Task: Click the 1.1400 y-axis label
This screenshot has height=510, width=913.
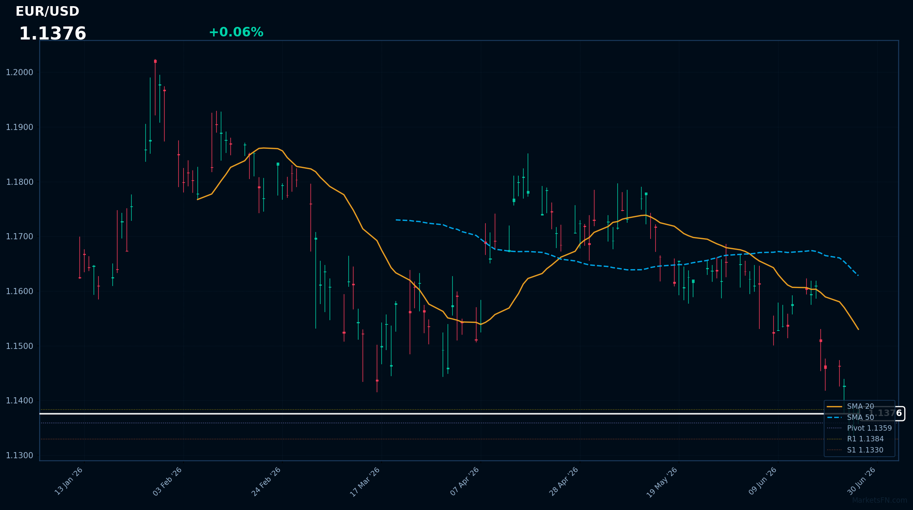Action: (20, 401)
